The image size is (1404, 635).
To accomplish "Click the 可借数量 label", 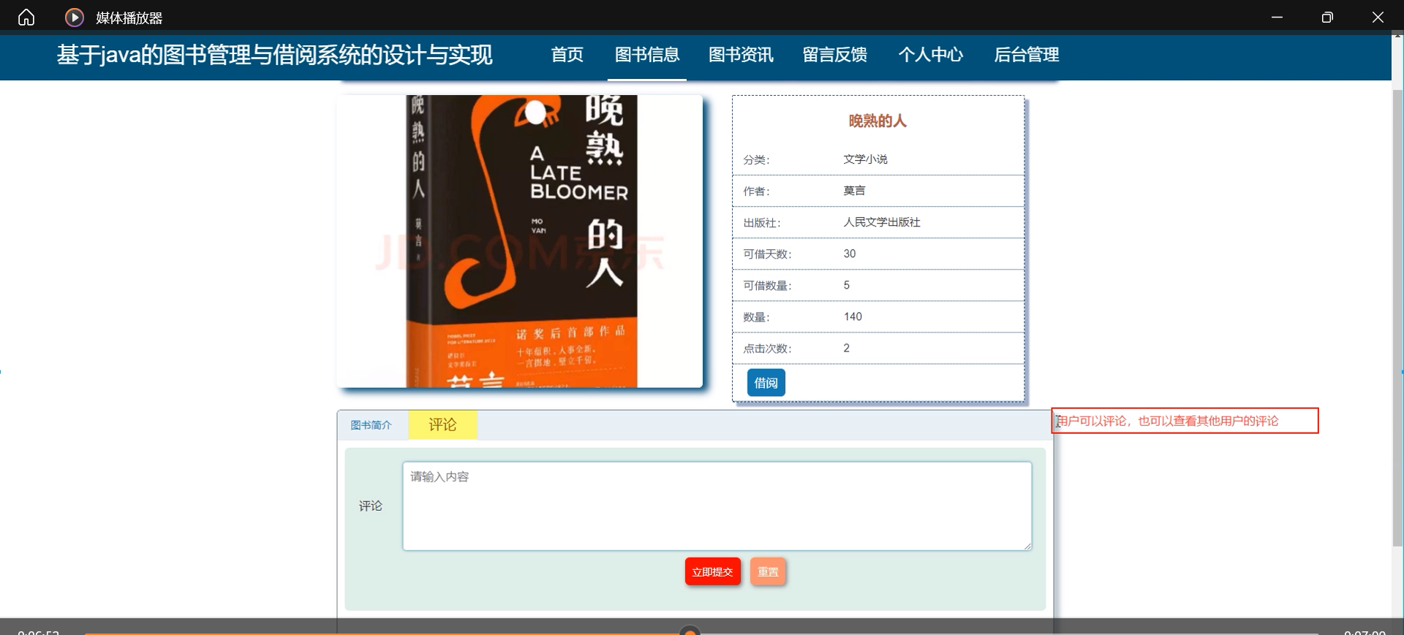I will pyautogui.click(x=767, y=286).
